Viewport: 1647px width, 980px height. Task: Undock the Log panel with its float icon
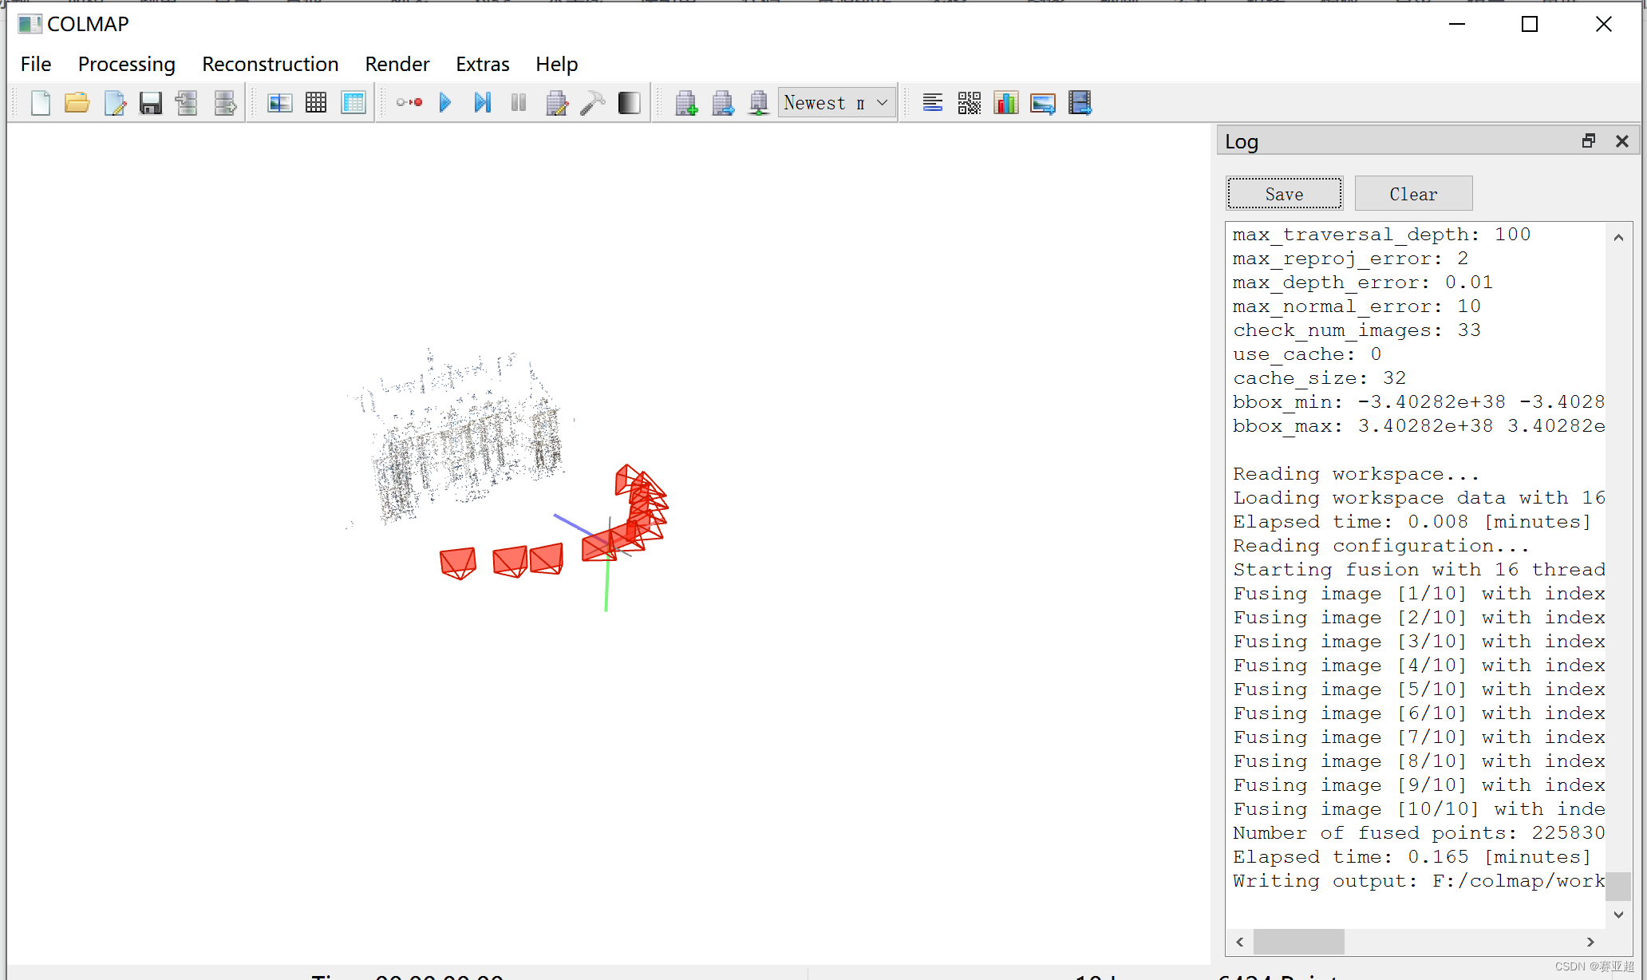point(1588,140)
